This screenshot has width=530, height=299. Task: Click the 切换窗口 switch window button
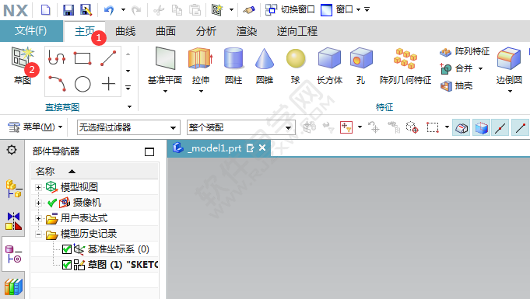coord(290,10)
